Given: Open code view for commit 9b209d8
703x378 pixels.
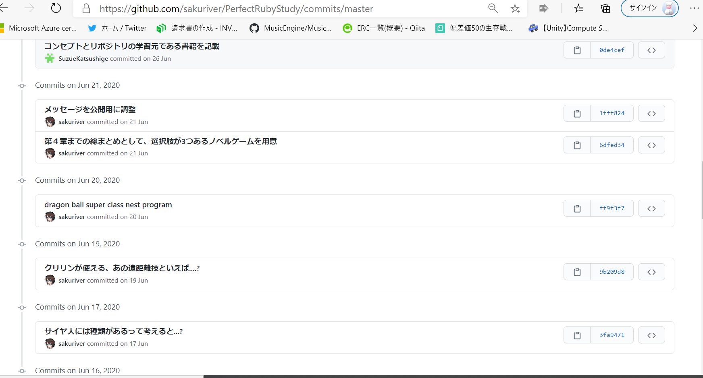Looking at the screenshot, I should click(651, 272).
